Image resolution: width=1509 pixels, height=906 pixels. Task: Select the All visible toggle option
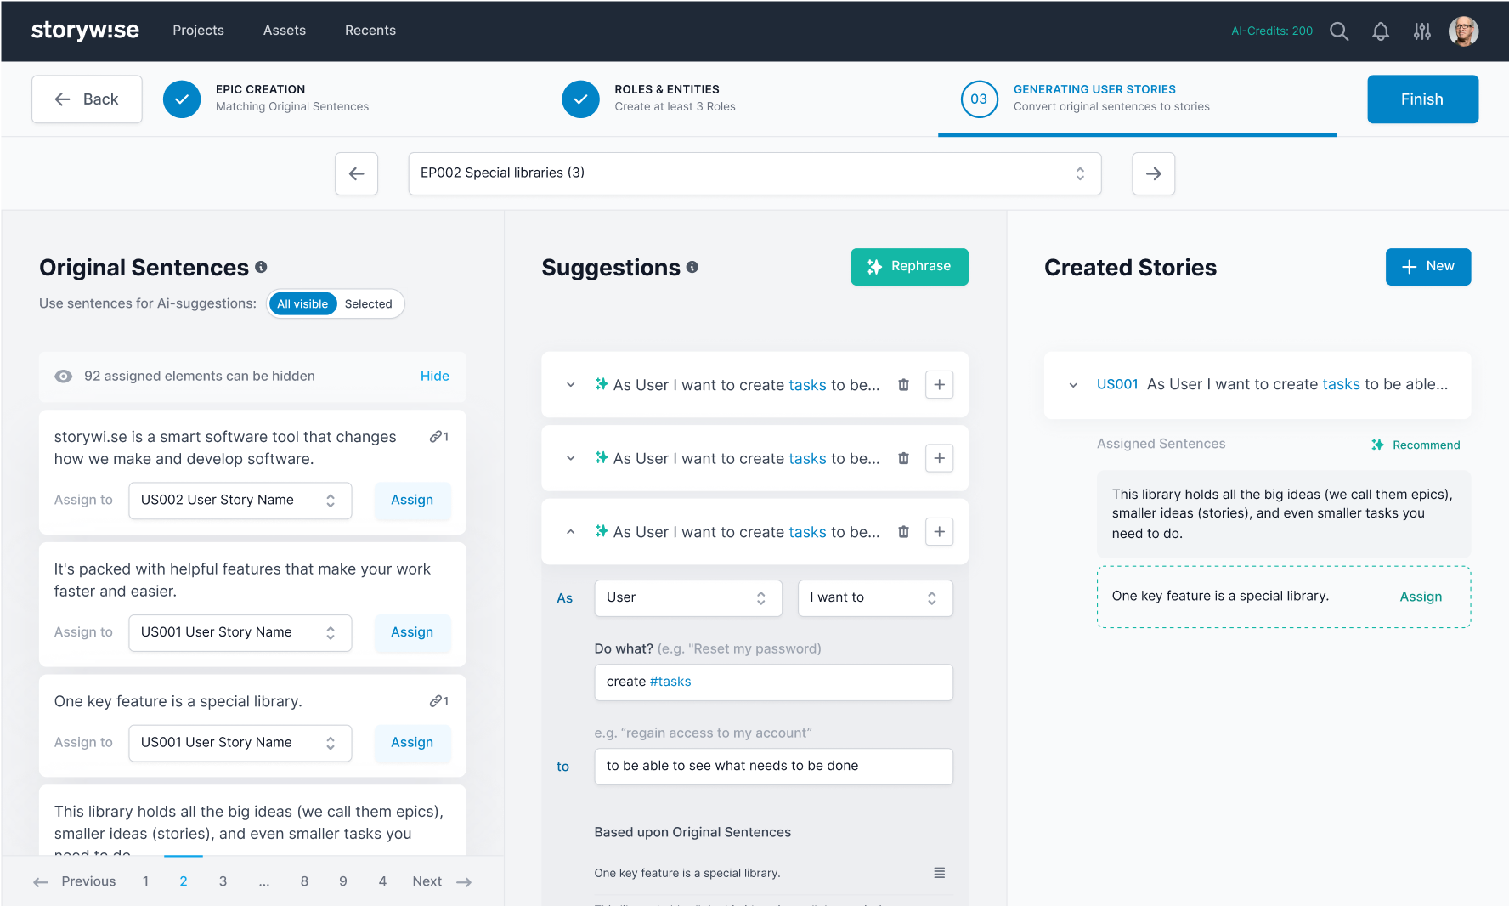click(302, 304)
